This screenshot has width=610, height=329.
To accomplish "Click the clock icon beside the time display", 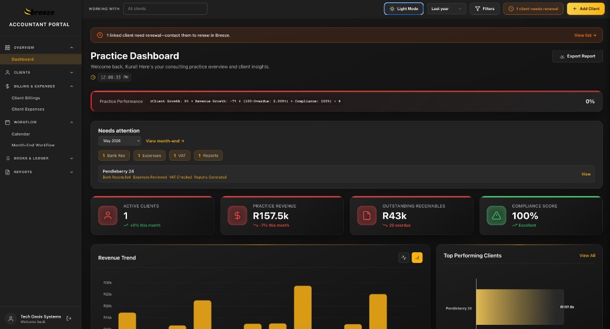I will point(93,77).
